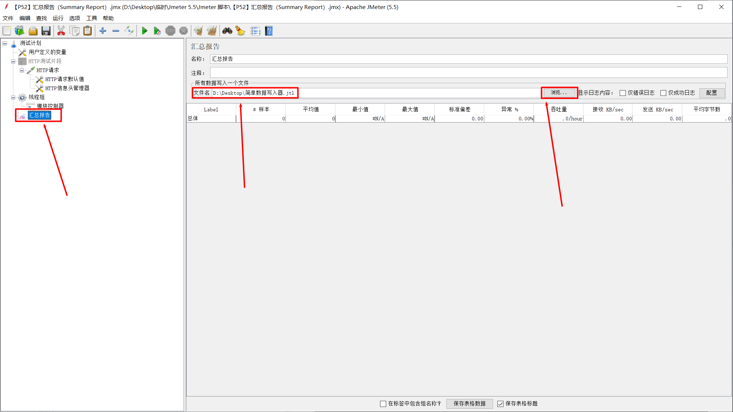
Task: Click the Search binoculars icon
Action: (227, 31)
